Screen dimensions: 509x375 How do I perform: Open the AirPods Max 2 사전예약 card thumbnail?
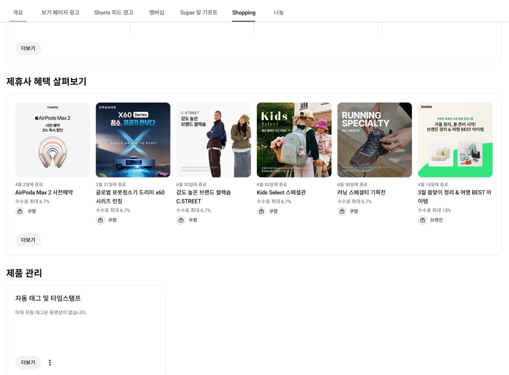click(x=52, y=139)
